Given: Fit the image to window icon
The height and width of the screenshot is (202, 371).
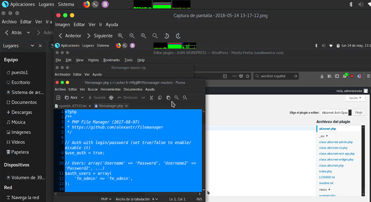Looking at the screenshot, I should pos(155,36).
